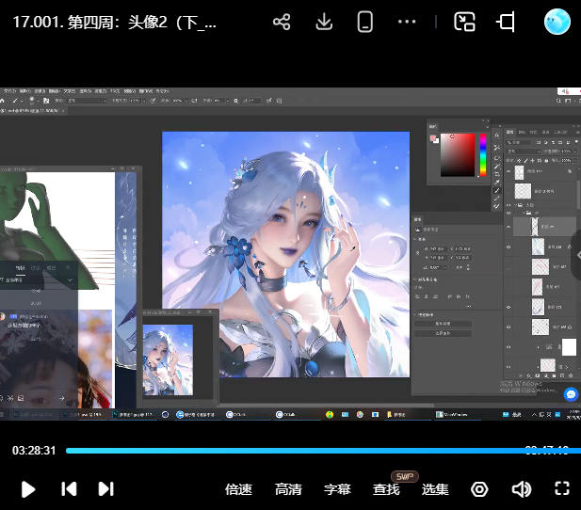
Task: Click the 查找 search button
Action: [386, 489]
